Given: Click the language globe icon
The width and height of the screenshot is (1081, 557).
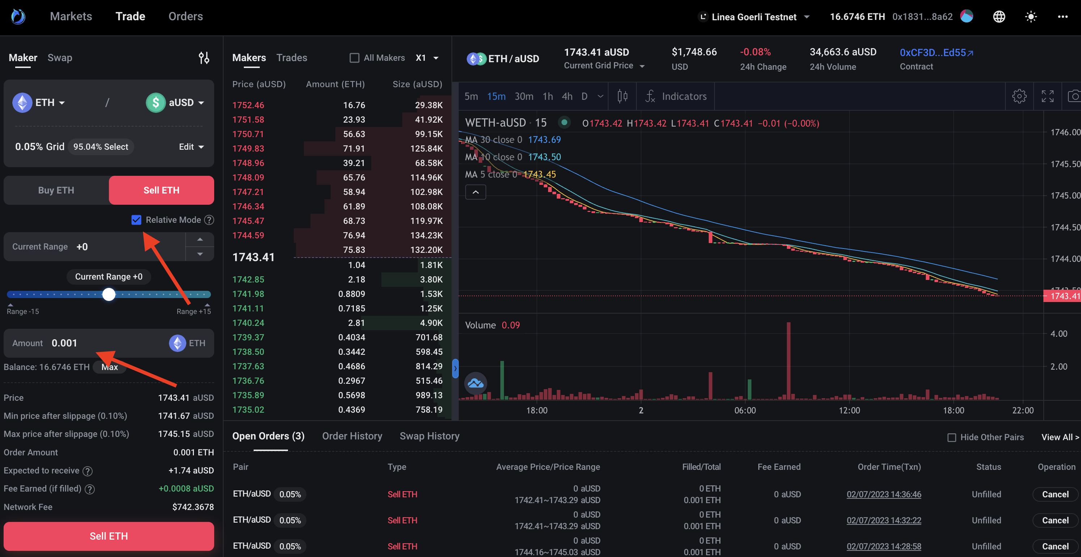Looking at the screenshot, I should 999,17.
